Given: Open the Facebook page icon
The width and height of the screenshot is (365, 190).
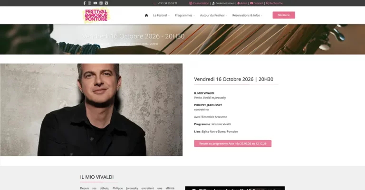Looking at the screenshot, I should pos(85,3).
